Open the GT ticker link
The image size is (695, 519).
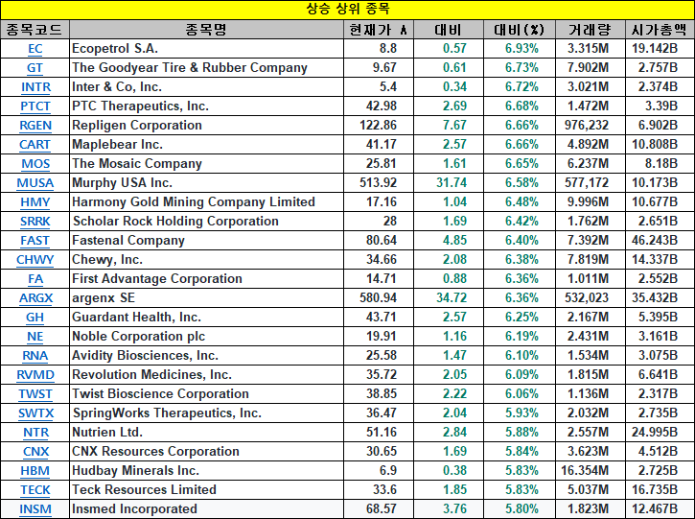coord(35,68)
